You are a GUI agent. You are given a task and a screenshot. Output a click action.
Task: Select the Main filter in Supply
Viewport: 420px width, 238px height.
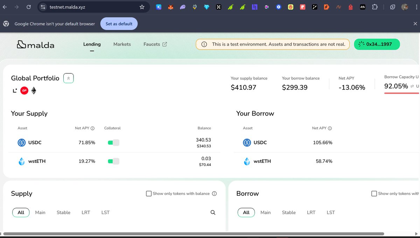tap(40, 212)
